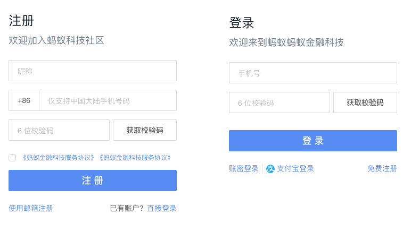Image resolution: width=411 pixels, height=231 pixels.
Task: Open the +86 country code selector
Action: pyautogui.click(x=24, y=100)
